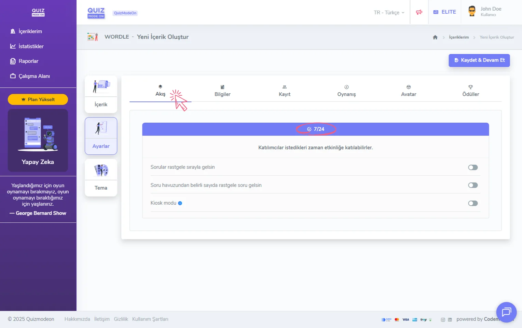This screenshot has height=328, width=522.
Task: Open the chat support bubble
Action: tap(506, 312)
